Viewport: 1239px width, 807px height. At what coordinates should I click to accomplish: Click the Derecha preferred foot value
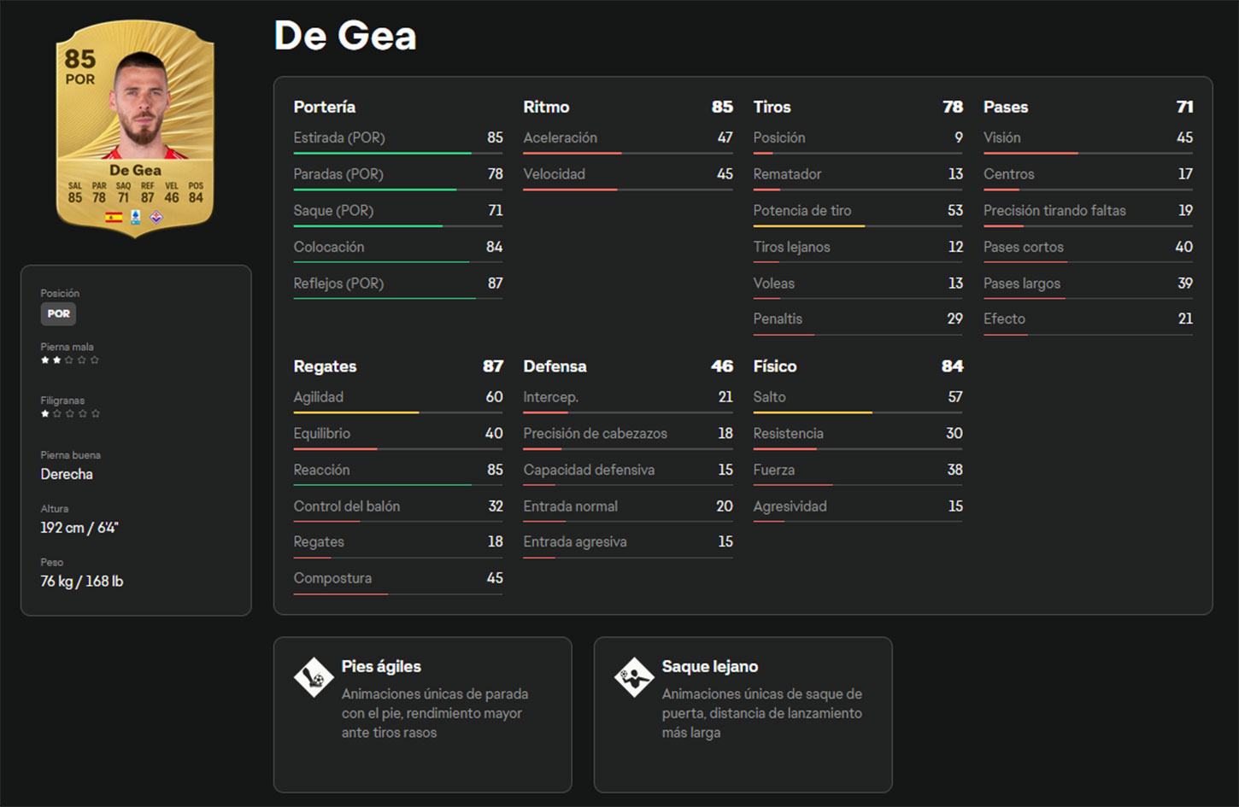(x=67, y=474)
